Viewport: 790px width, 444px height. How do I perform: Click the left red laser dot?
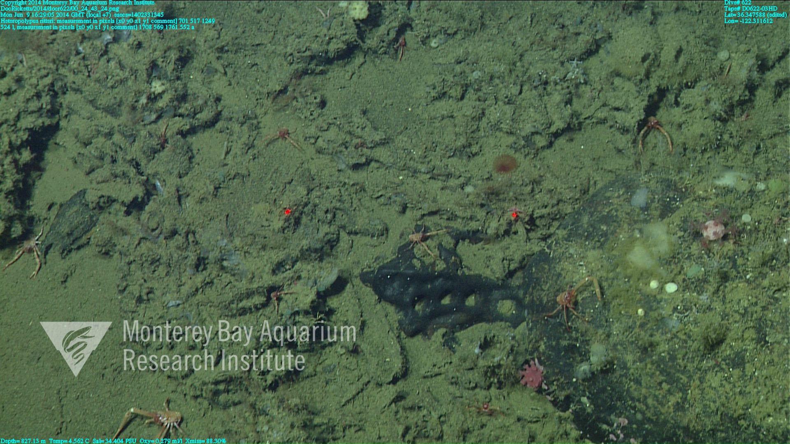(288, 212)
